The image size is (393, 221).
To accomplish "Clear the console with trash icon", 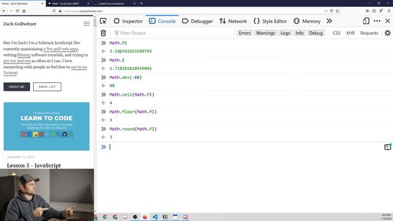I will (103, 33).
